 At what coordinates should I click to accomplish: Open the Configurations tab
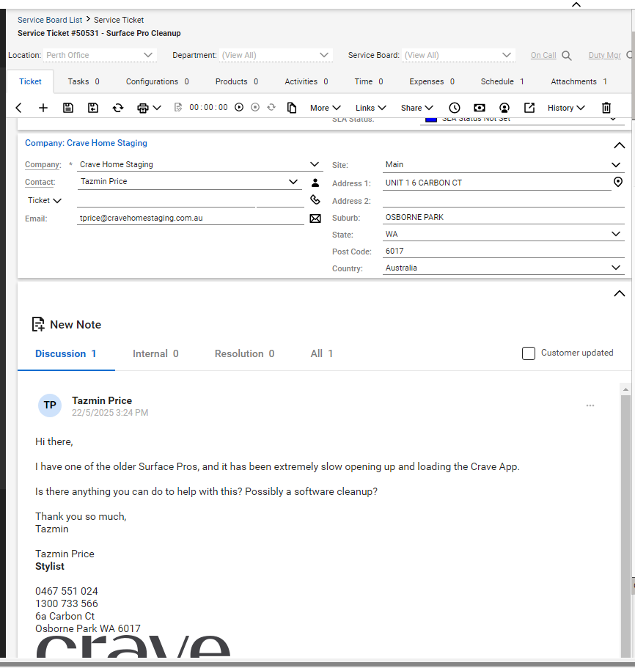click(157, 81)
